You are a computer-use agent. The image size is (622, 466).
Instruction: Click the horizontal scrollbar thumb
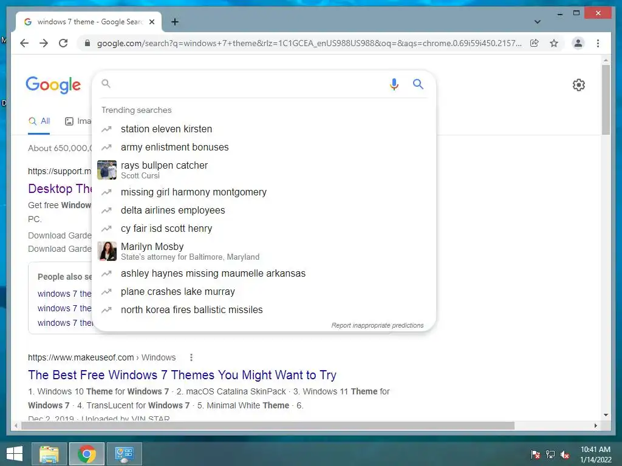pyautogui.click(x=268, y=425)
